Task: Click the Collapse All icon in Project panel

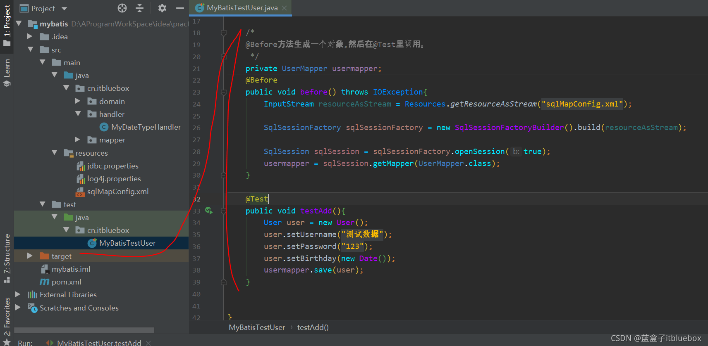Action: click(140, 8)
